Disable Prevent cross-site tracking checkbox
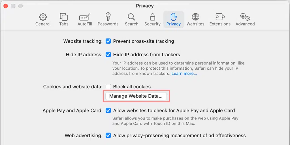The width and height of the screenshot is (290, 145). tap(108, 41)
